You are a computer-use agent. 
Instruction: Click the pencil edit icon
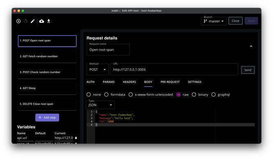click(32, 21)
